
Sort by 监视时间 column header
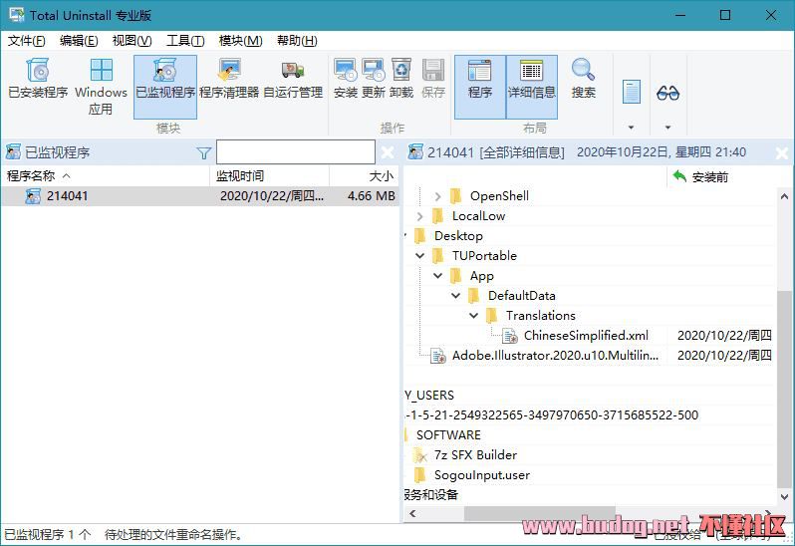pyautogui.click(x=270, y=176)
